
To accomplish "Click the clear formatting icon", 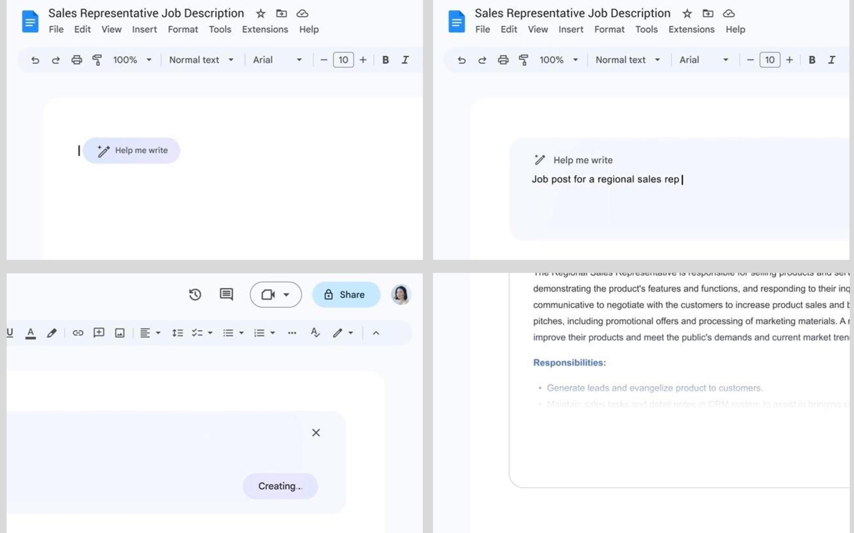I will click(x=315, y=333).
